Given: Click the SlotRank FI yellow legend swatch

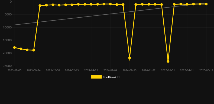Looking at the screenshot, I should click(x=96, y=77).
